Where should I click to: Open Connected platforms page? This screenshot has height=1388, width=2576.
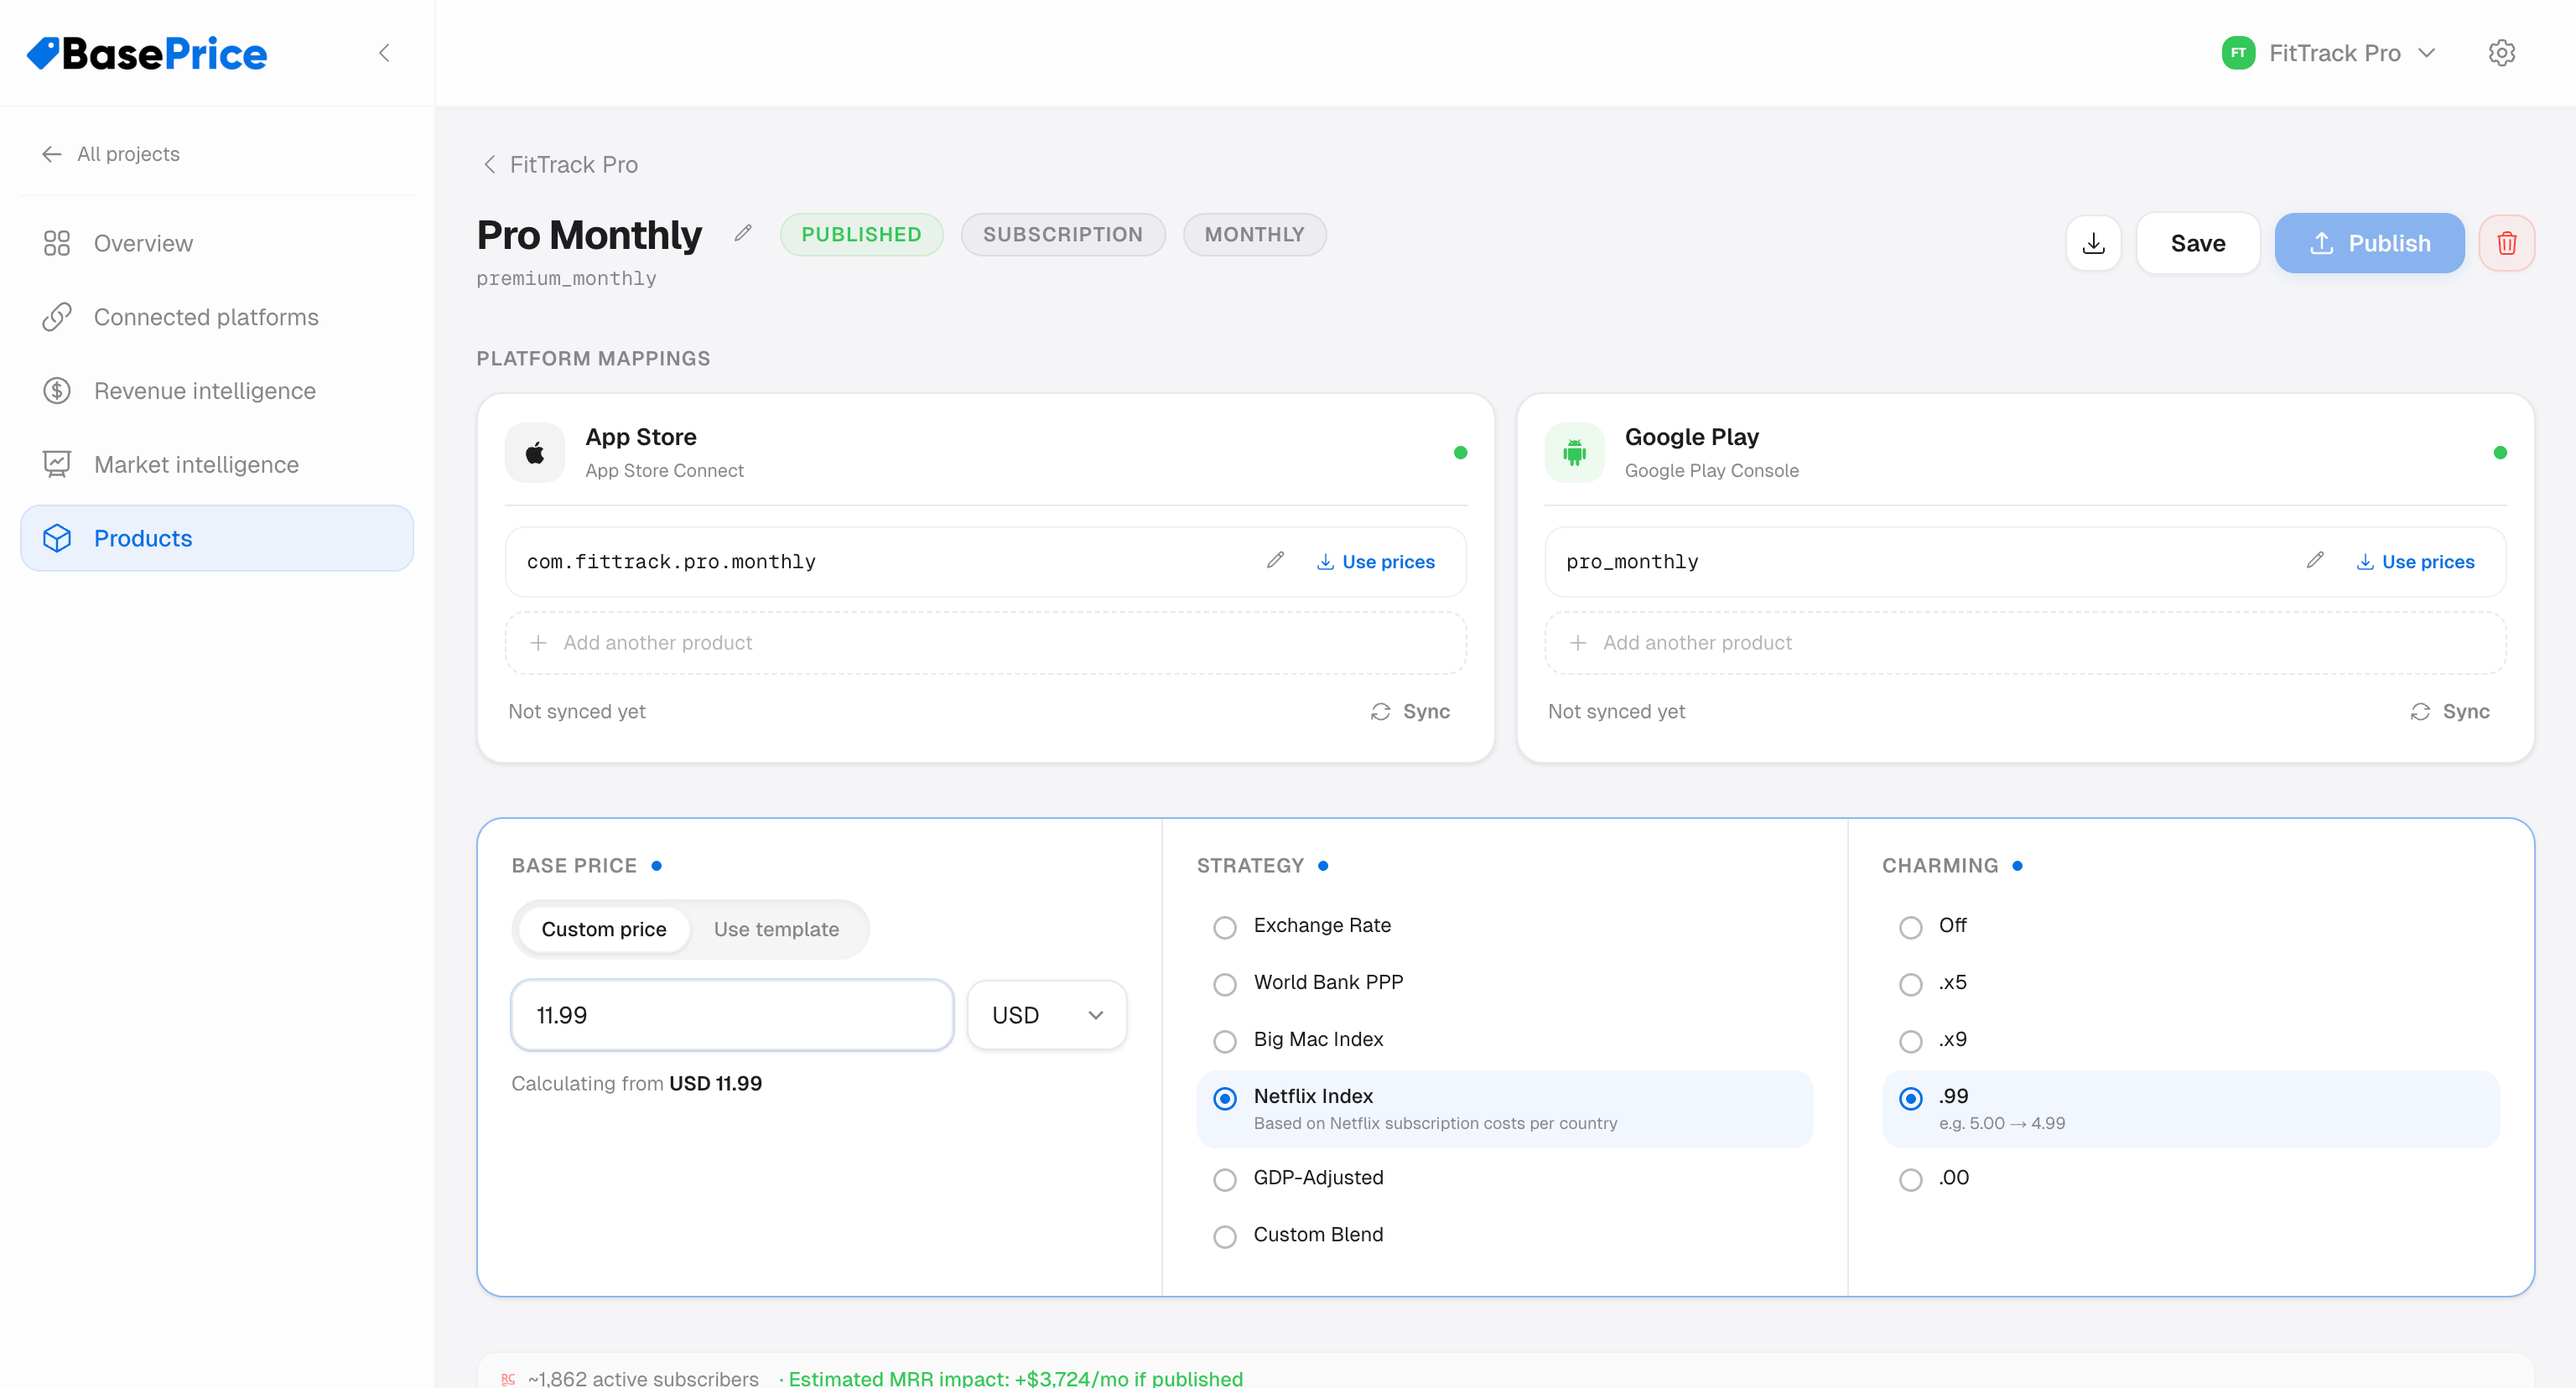[x=217, y=317]
